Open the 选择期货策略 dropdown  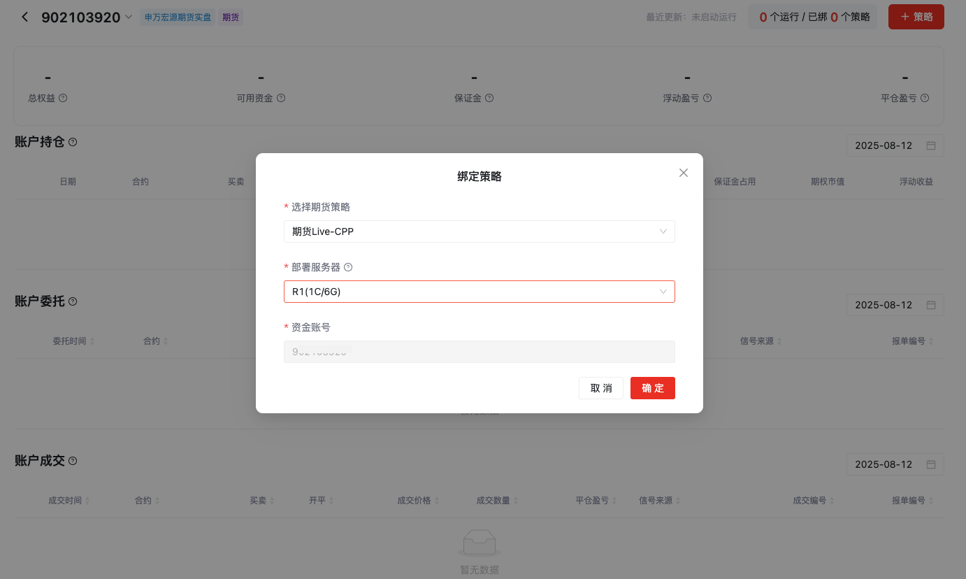479,231
